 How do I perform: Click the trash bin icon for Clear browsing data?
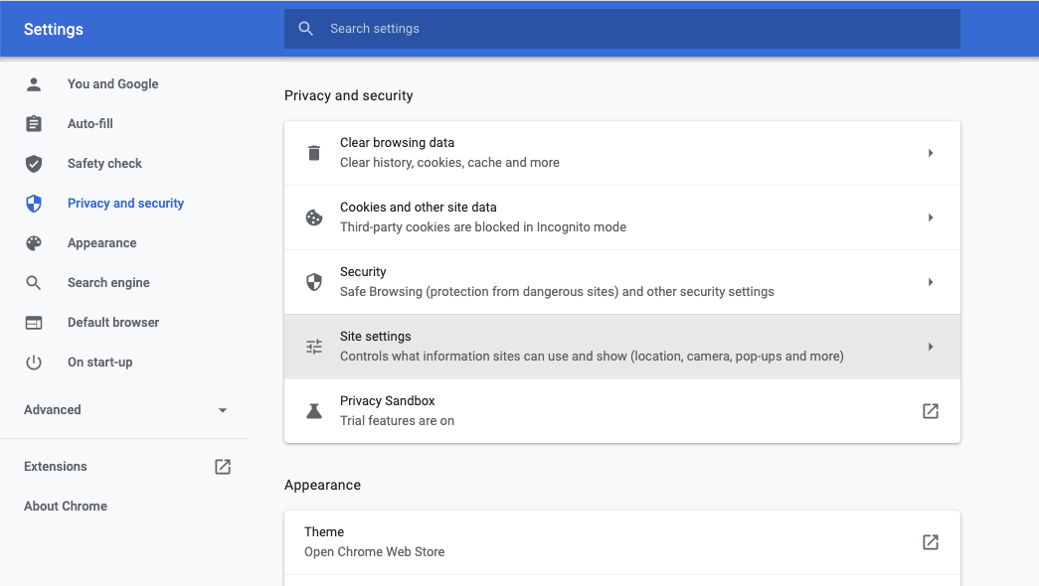(x=314, y=153)
